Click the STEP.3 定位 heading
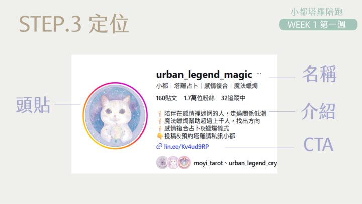Viewport: 362px width, 204px height. (x=73, y=24)
